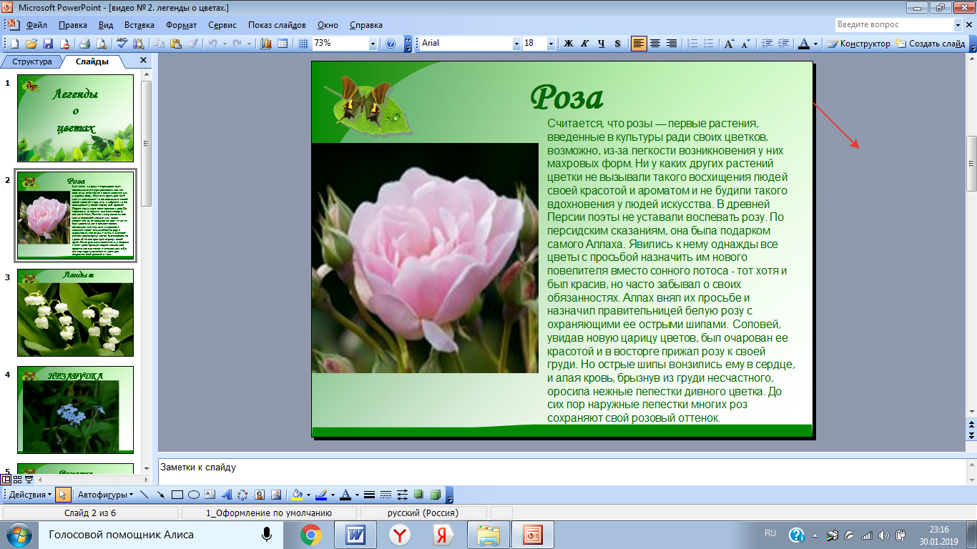Switch to the Структура tab
This screenshot has height=549, width=977.
tap(31, 61)
